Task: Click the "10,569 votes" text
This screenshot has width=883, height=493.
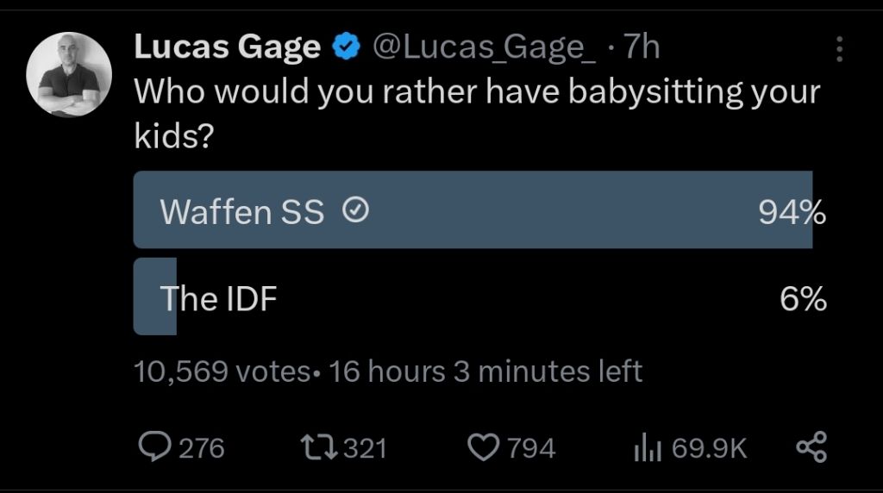Action: point(222,371)
